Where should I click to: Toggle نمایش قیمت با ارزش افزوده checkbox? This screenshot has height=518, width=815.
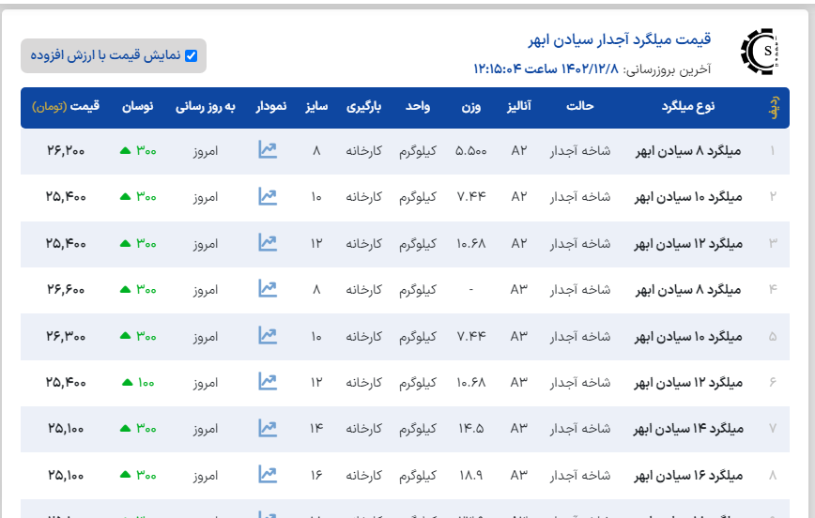coord(192,55)
